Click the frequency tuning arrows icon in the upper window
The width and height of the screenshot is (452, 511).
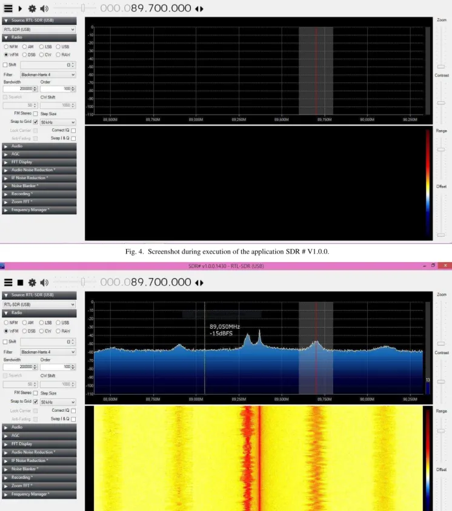click(x=199, y=9)
